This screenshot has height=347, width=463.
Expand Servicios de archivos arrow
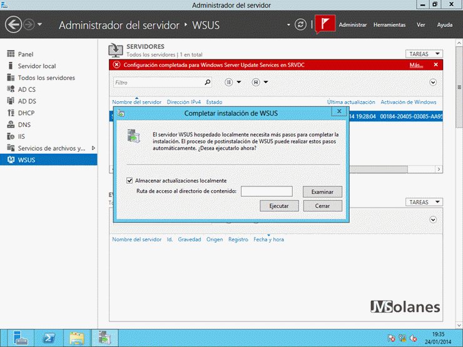tap(93, 148)
